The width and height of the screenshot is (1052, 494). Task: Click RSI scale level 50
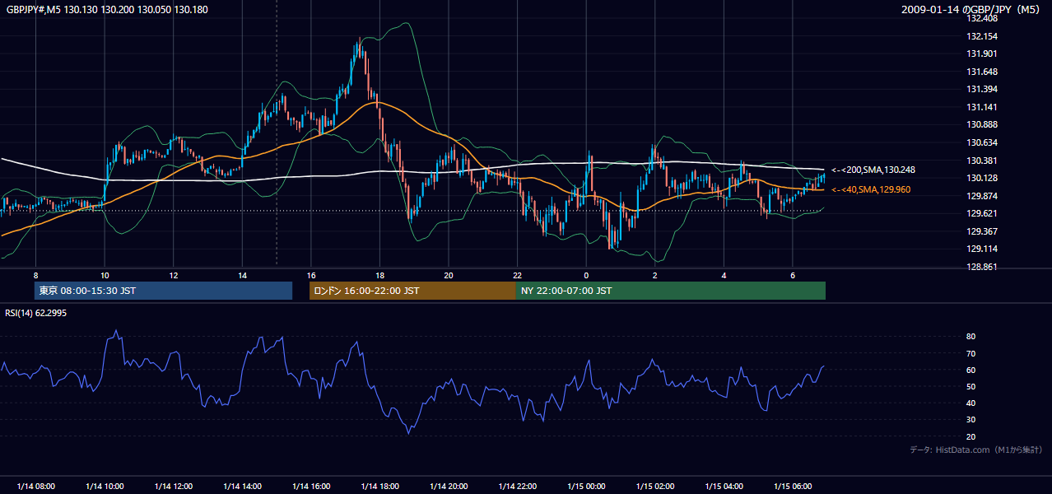tap(971, 386)
